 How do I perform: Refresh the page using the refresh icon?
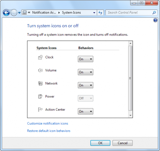click(x=100, y=12)
